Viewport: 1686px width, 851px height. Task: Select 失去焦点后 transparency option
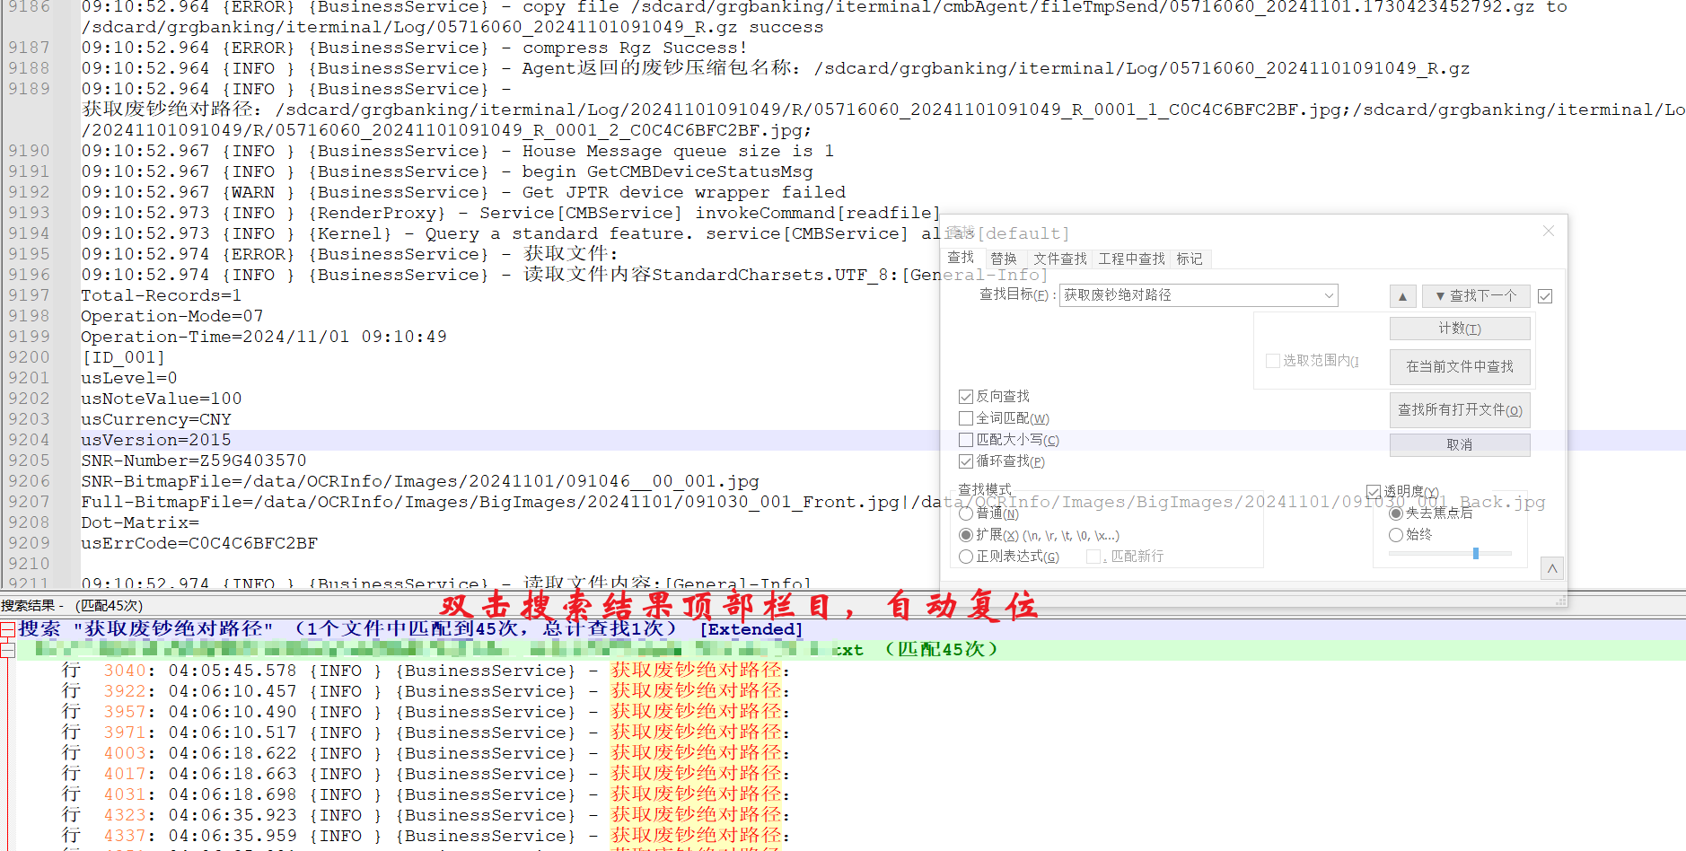pyautogui.click(x=1396, y=513)
